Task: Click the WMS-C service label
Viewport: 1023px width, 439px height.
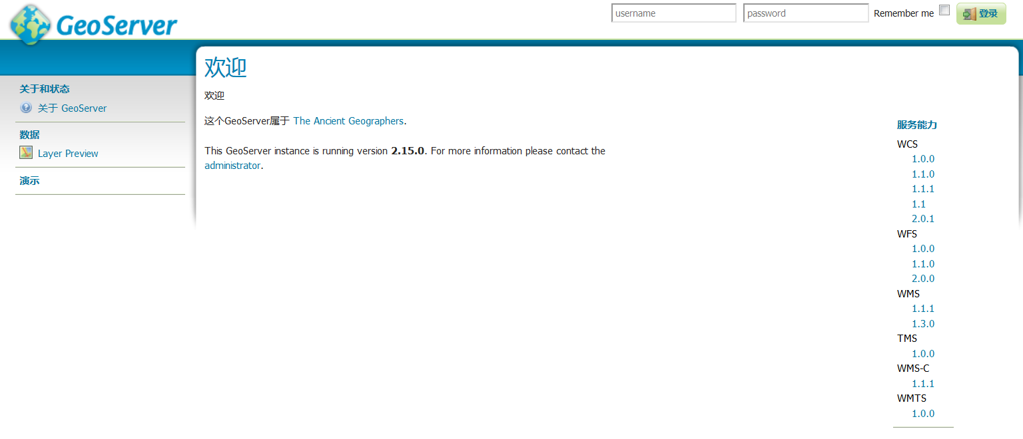Action: pos(913,368)
